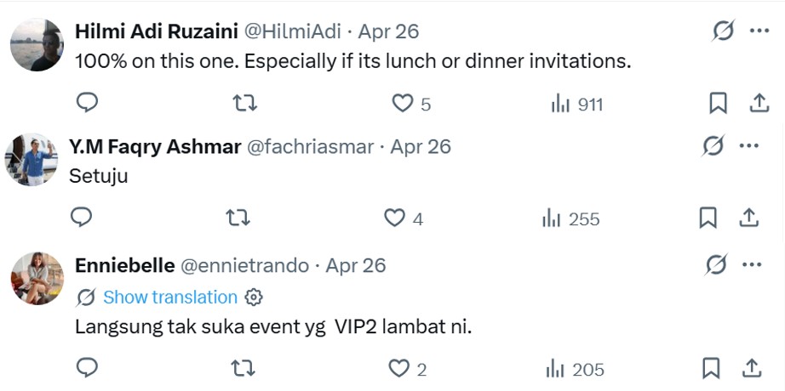Viewport: 785px width, 391px height.
Task: Open Enniebelle's profile picture
Action: click(x=37, y=278)
